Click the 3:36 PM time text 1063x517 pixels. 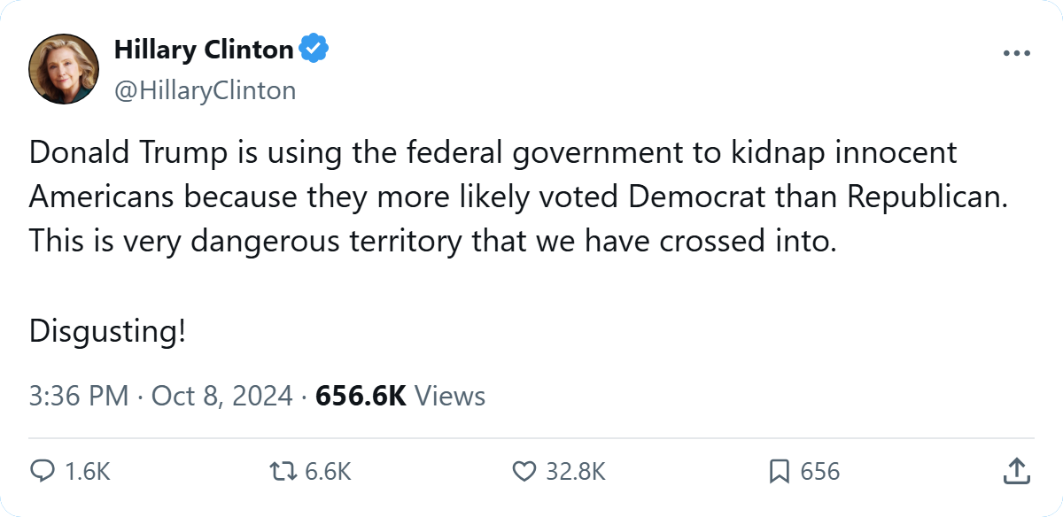79,395
